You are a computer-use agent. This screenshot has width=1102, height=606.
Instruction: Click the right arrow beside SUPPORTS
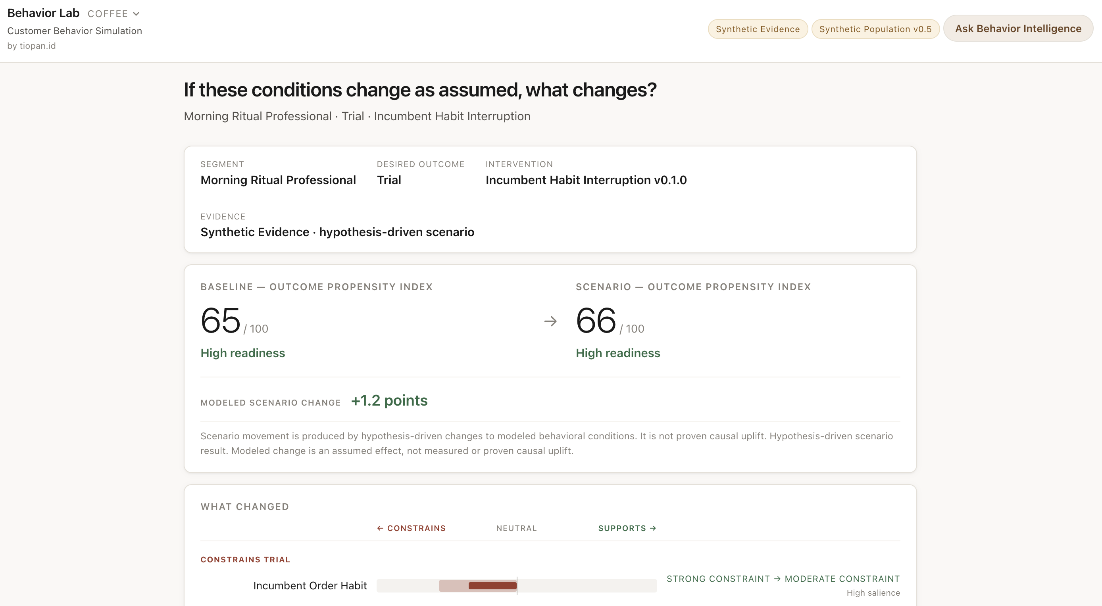(x=653, y=529)
